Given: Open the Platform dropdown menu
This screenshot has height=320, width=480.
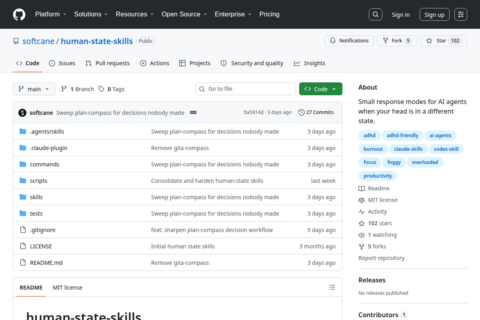Looking at the screenshot, I should [51, 14].
